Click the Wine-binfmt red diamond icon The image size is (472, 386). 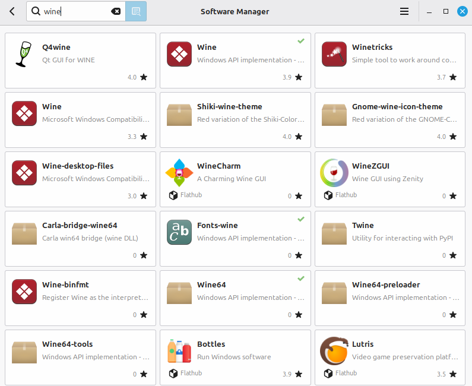click(24, 292)
